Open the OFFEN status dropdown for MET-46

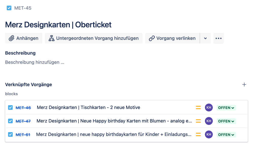(226, 107)
